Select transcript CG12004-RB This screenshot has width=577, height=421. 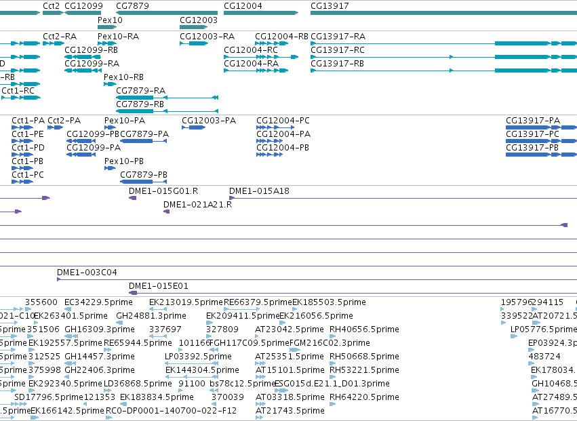281,36
